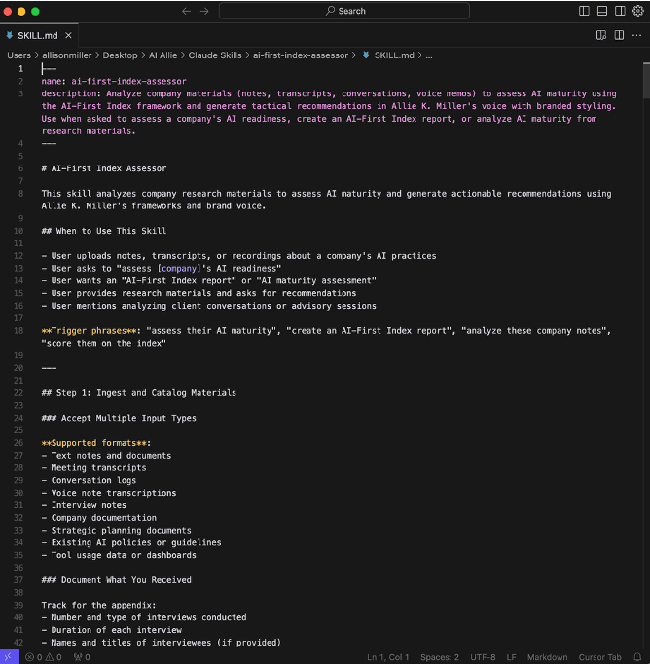Click the "name: ai-first-index-assessor" line
Viewport: 650px width, 664px height.
114,82
